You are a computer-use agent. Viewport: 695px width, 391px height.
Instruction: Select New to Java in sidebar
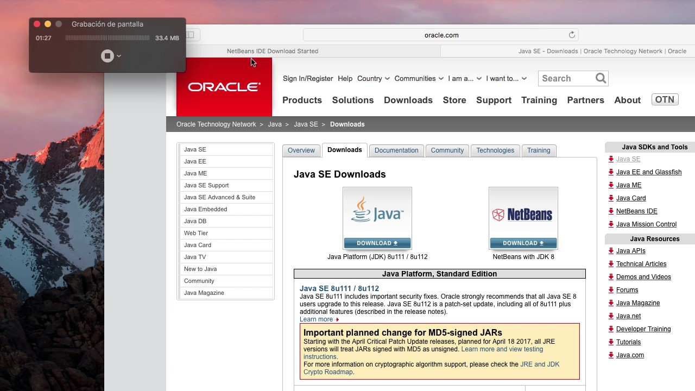[x=225, y=269]
